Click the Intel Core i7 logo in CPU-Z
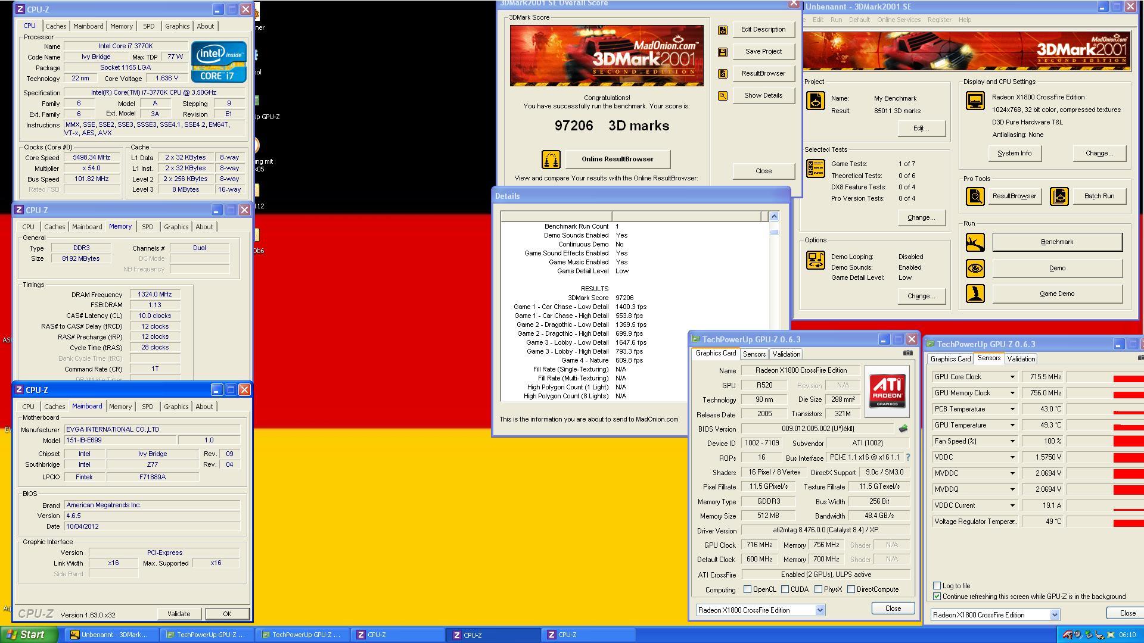Viewport: 1144px width, 643px height. [x=219, y=62]
